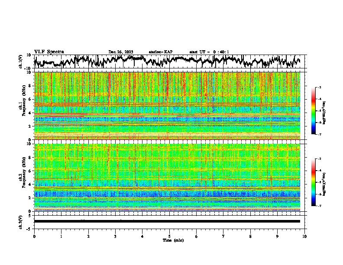Click the "VLF Spectra" title text
The image size is (343, 265).
pyautogui.click(x=49, y=52)
